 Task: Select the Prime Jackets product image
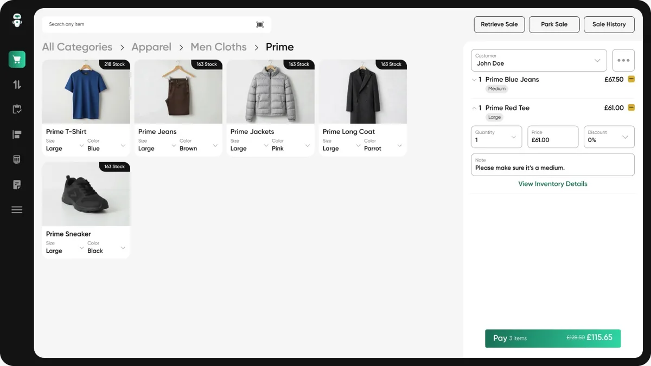pyautogui.click(x=271, y=92)
